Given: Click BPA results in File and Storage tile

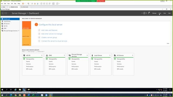Looking at the screenshot, I should tap(75, 69).
